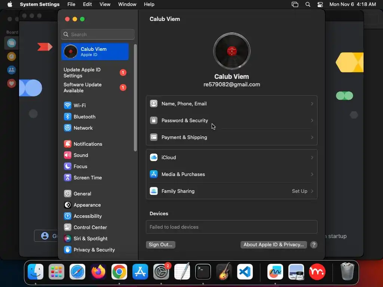Open the File menu
Viewport: 383px width, 287px height.
point(71,4)
